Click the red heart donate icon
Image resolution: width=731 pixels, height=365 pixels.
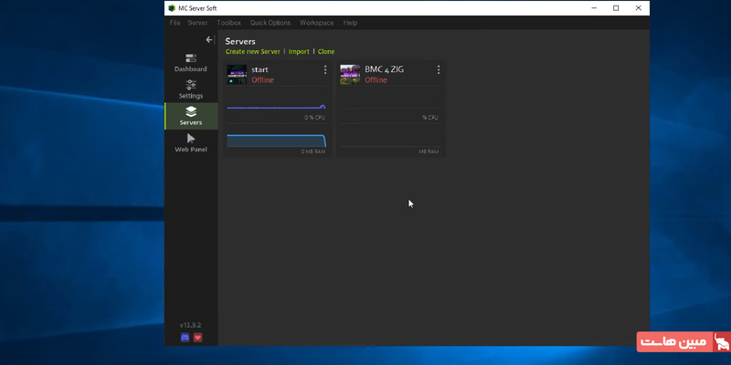point(197,338)
